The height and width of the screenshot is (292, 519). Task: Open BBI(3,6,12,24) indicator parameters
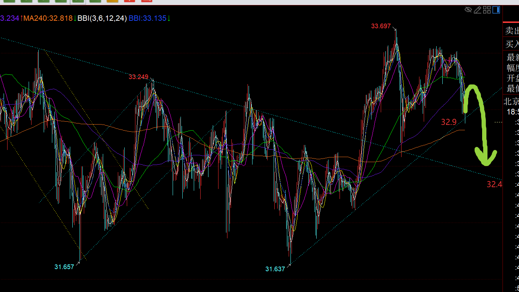coord(102,18)
